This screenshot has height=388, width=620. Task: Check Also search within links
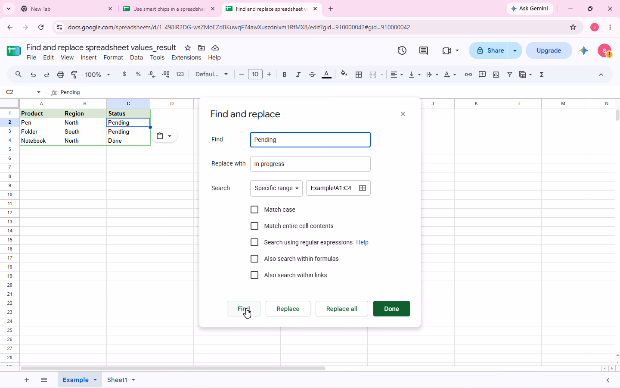[x=254, y=275]
